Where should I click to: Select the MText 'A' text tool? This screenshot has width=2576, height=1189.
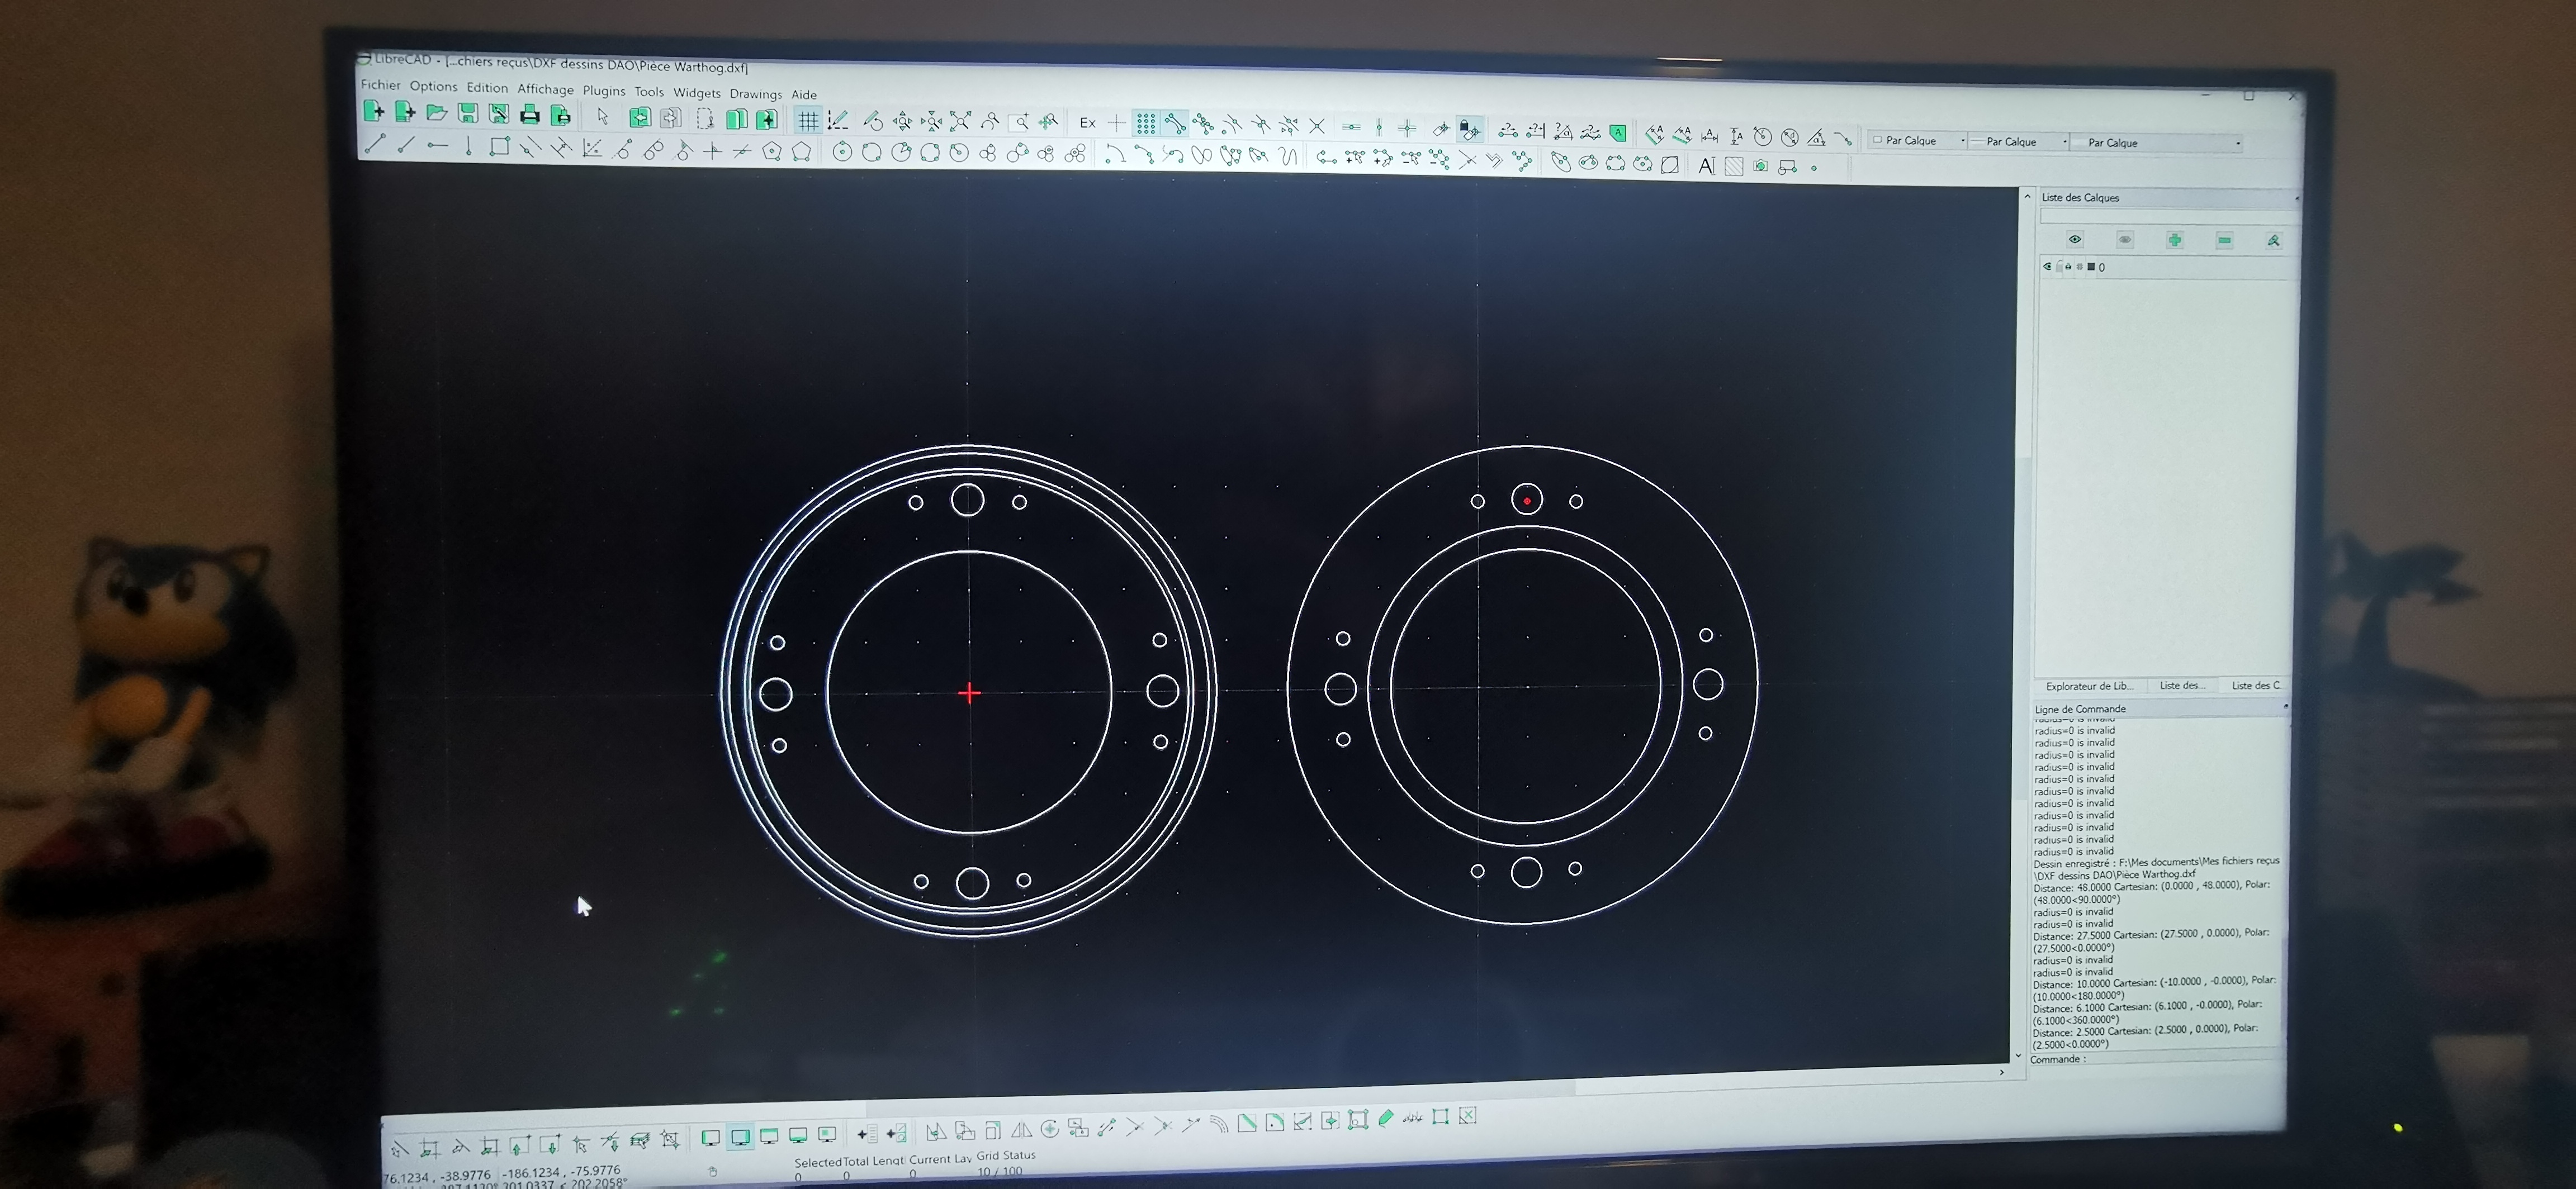coord(1706,166)
